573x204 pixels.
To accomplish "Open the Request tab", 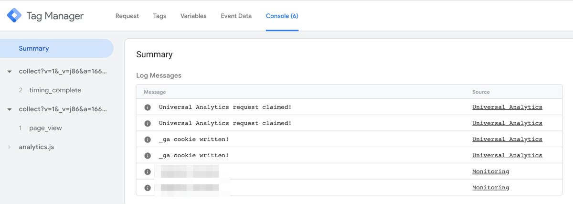I will 127,16.
